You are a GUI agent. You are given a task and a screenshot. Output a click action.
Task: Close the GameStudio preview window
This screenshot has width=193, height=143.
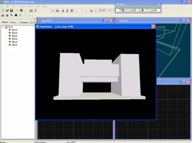(x=153, y=27)
